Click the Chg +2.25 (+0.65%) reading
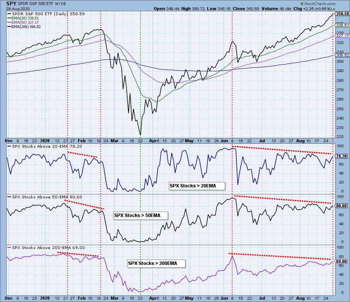Viewport: 350px width, 302px height. click(312, 9)
